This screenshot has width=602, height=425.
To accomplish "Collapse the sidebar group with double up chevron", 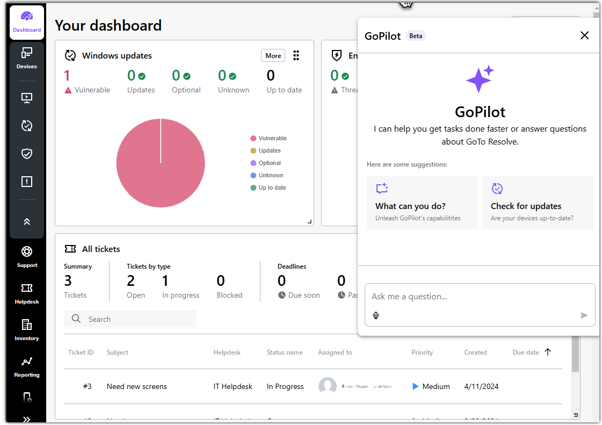I will tap(27, 222).
